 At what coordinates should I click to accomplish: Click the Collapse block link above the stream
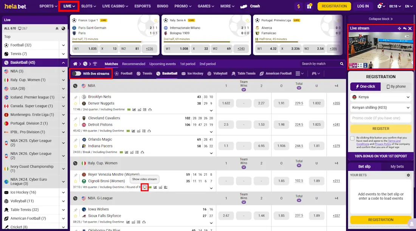(x=380, y=19)
